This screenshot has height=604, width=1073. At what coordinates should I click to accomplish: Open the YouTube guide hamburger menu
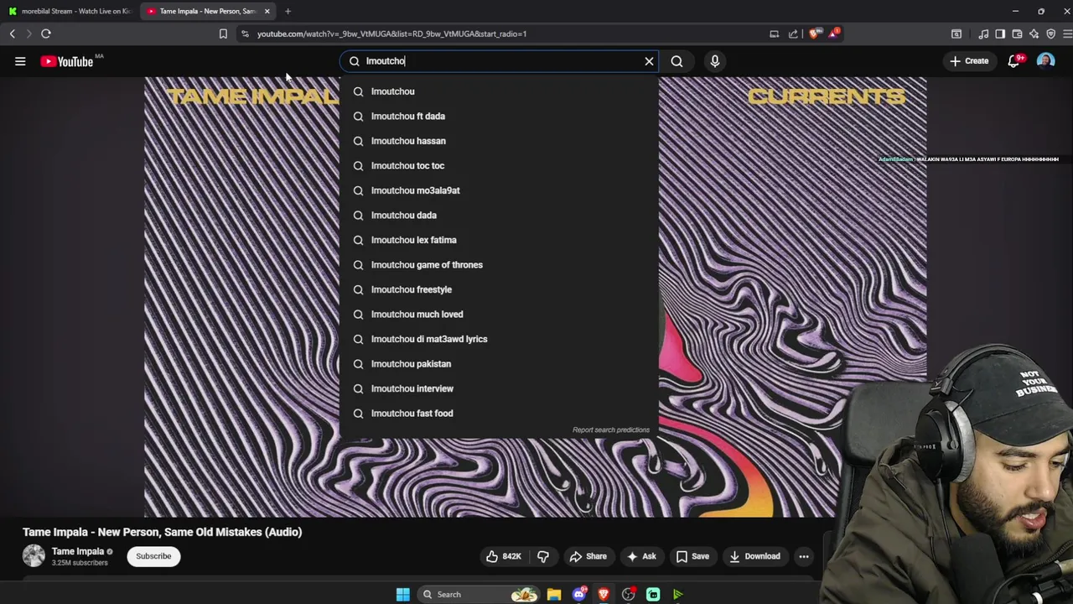click(x=20, y=61)
